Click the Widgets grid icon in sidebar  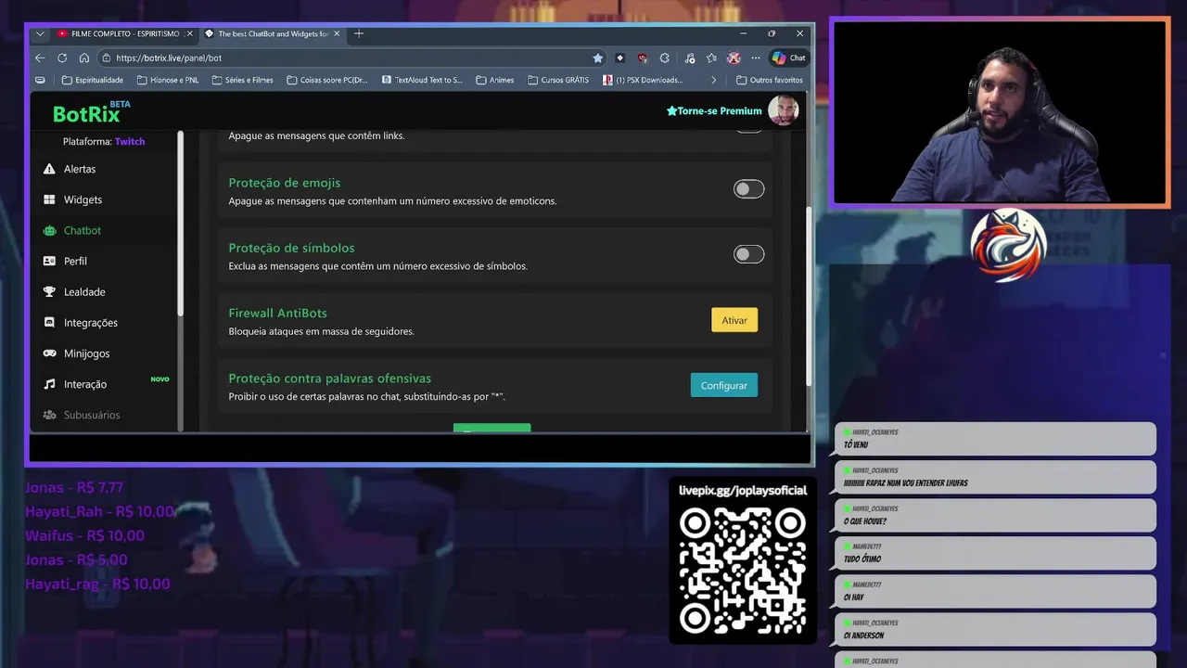[x=49, y=199]
